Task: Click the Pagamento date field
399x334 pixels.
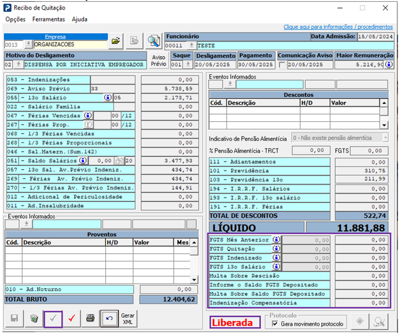Action: point(256,65)
